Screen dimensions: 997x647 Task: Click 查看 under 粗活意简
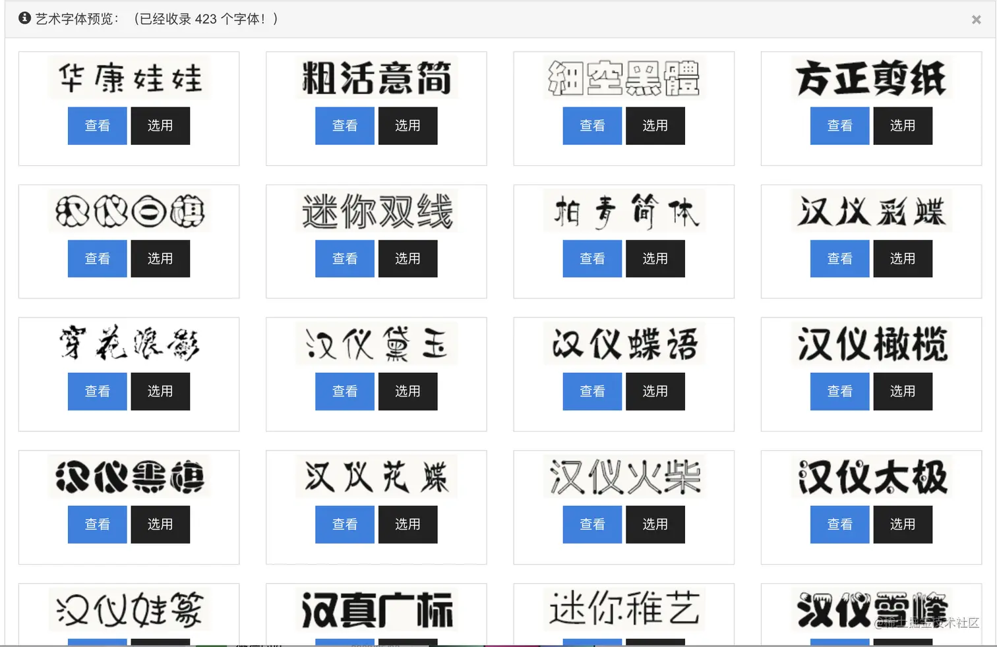345,125
